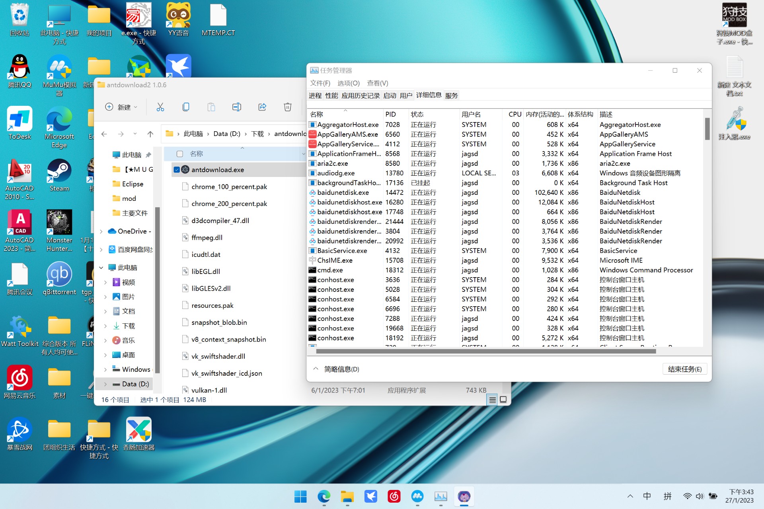This screenshot has height=509, width=764.
Task: Open qBittorrent desktop shortcut
Action: [59, 279]
